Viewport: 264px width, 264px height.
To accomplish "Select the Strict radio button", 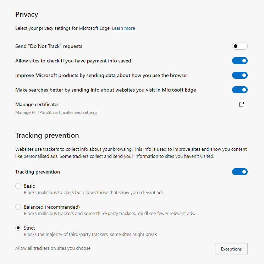I will pyautogui.click(x=18, y=228).
